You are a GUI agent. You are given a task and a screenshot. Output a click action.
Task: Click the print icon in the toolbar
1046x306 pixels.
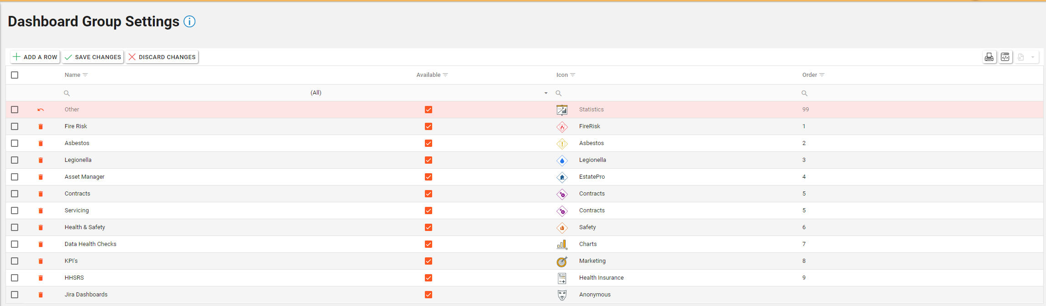point(989,57)
